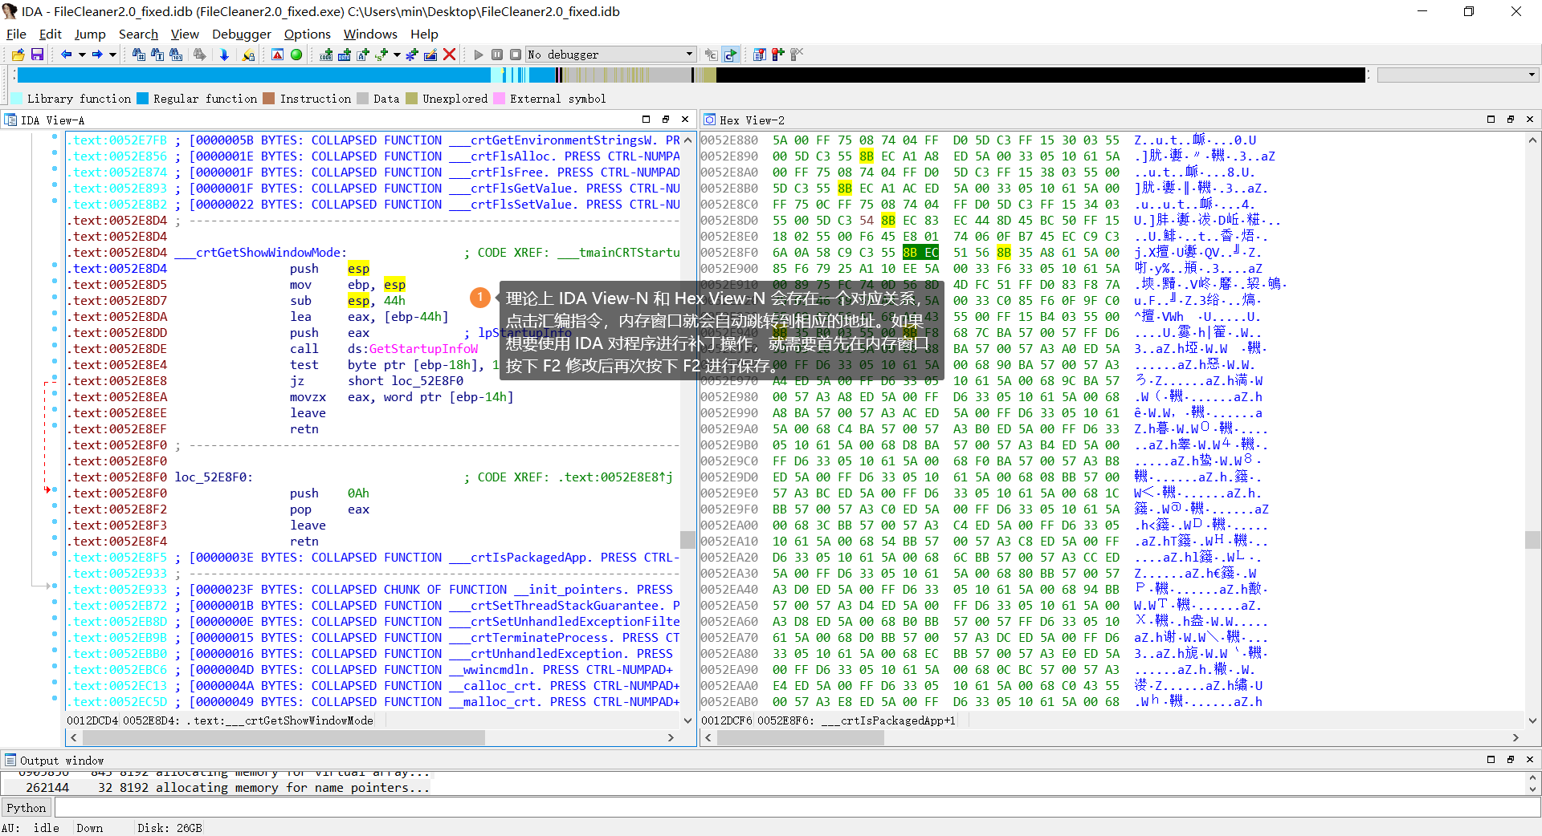Click the first binoculars search icon

point(139,55)
